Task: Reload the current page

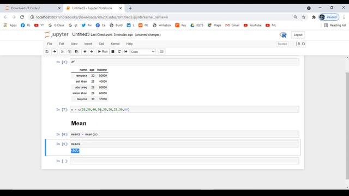Action: [x=22, y=17]
